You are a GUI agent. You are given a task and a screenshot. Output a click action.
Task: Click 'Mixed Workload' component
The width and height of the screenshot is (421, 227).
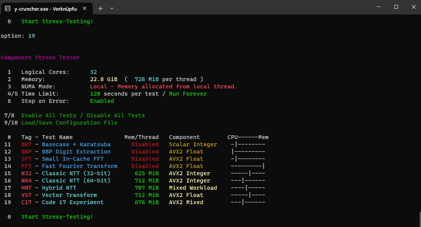(193, 188)
